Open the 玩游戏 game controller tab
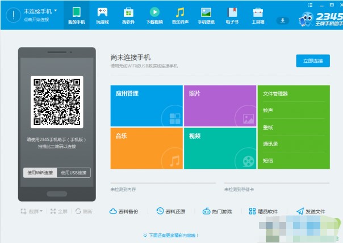 click(102, 15)
